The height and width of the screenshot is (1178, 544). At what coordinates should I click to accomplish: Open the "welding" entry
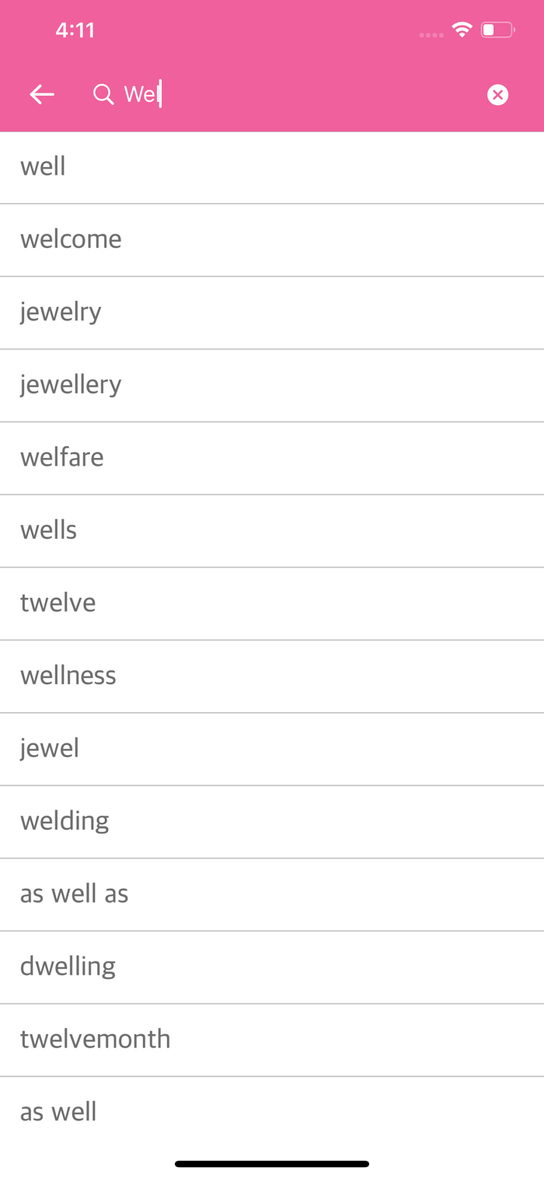click(272, 822)
